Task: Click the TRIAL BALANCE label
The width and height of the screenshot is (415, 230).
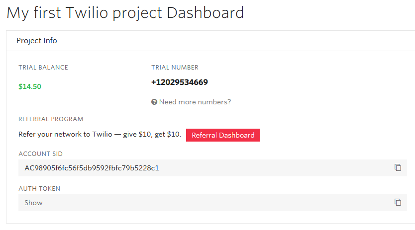Action: tap(43, 68)
